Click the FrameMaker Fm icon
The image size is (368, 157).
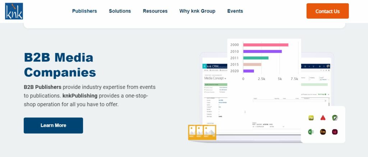(323, 132)
